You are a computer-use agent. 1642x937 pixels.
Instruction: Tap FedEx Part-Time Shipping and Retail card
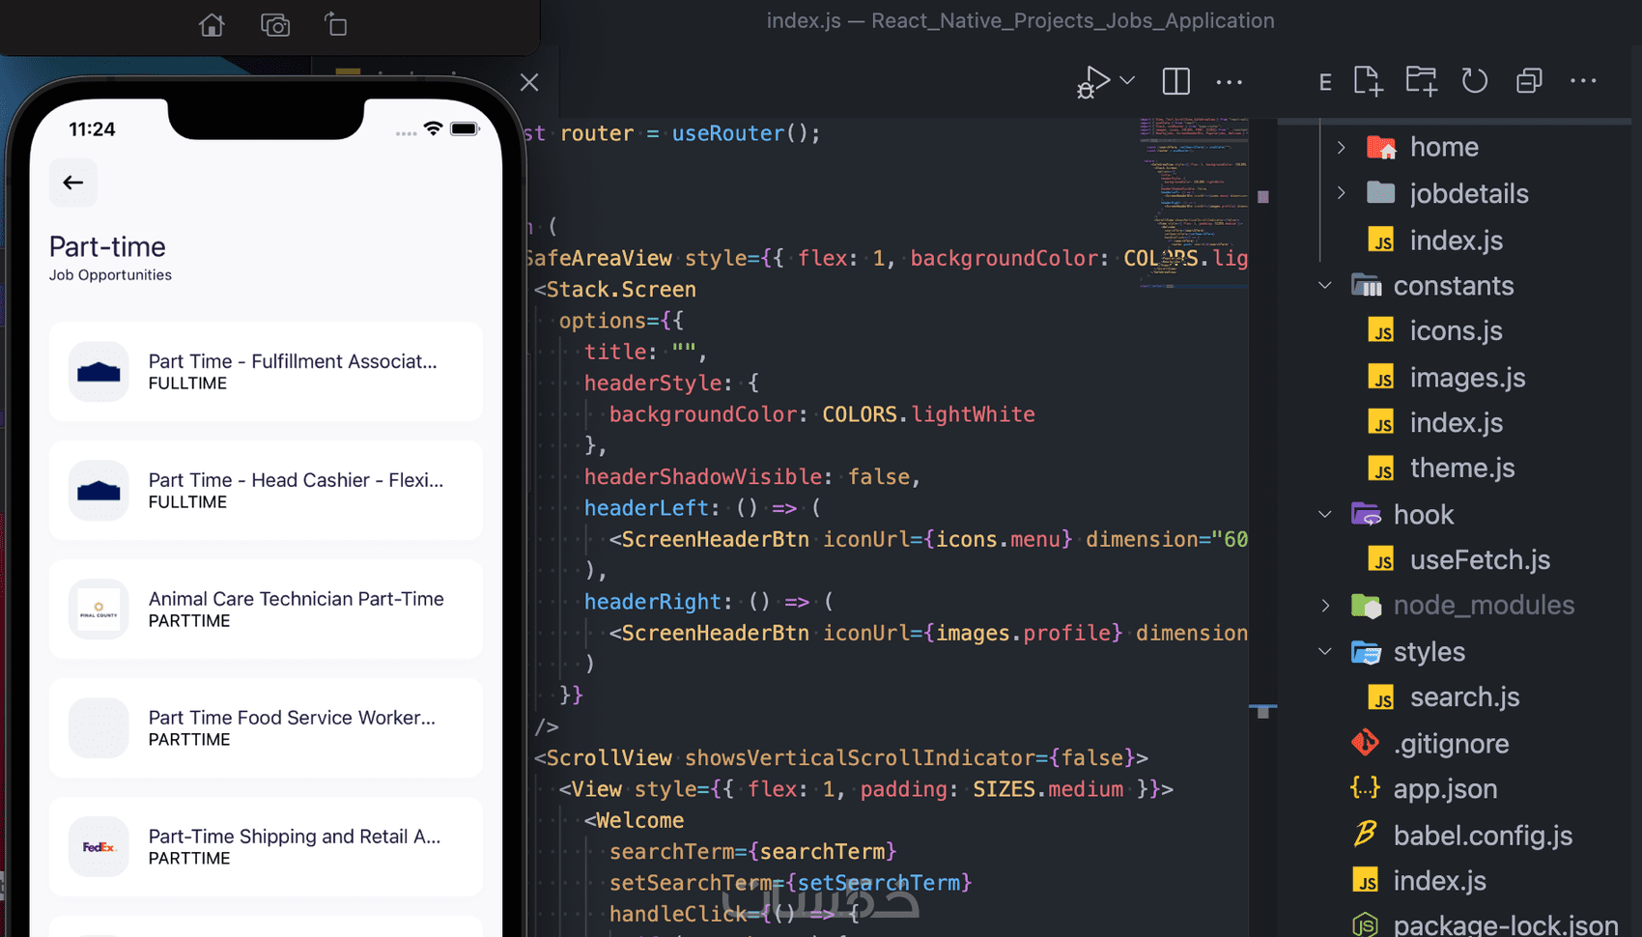pyautogui.click(x=266, y=847)
